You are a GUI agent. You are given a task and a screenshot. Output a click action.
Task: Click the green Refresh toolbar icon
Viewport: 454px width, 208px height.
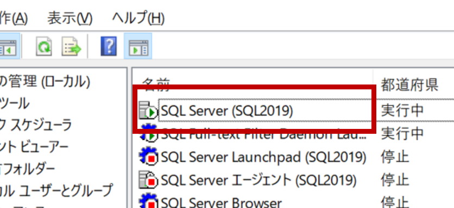pyautogui.click(x=44, y=46)
